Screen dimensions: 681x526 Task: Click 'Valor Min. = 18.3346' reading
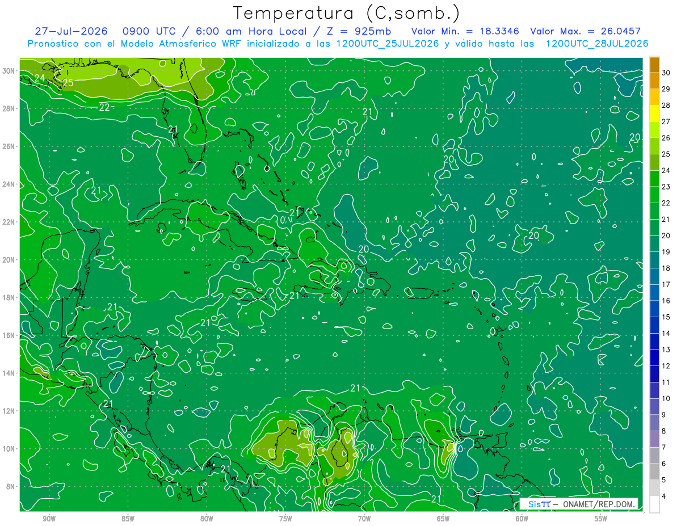point(466,31)
